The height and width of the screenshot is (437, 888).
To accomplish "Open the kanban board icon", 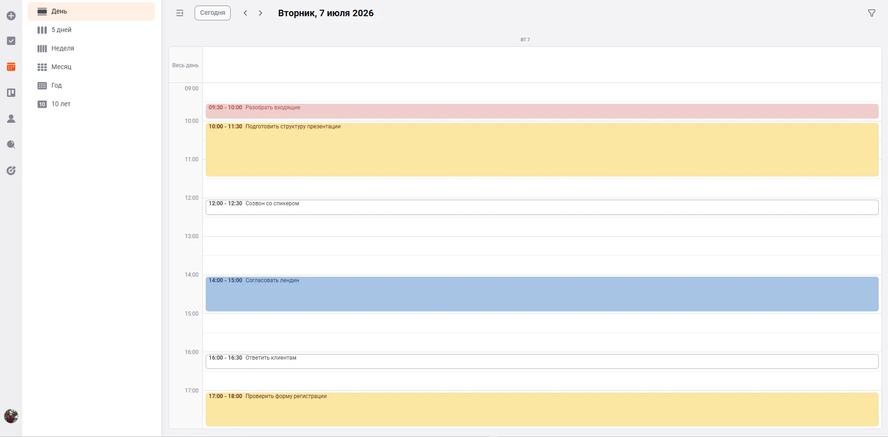I will [x=11, y=93].
